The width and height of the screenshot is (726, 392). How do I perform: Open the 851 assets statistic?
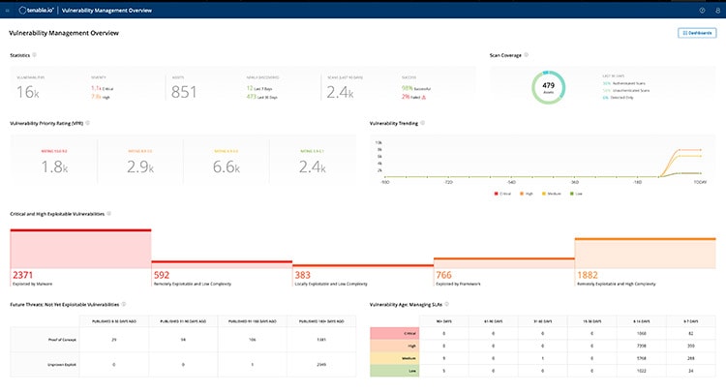point(184,92)
